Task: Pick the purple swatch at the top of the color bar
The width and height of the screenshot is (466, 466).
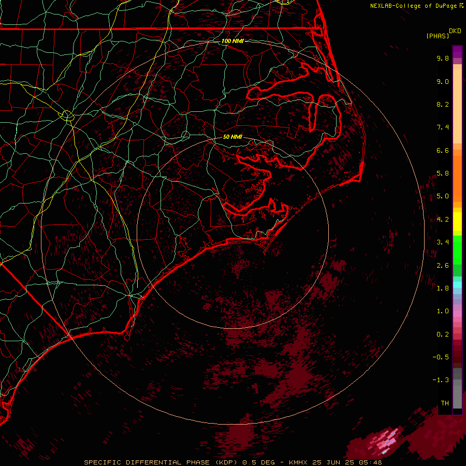Action: pos(457,52)
